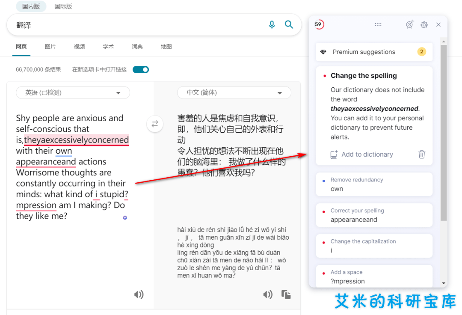Open Remove redundancy own suggestion
Viewport: 462px width, 315px height.
[374, 184]
